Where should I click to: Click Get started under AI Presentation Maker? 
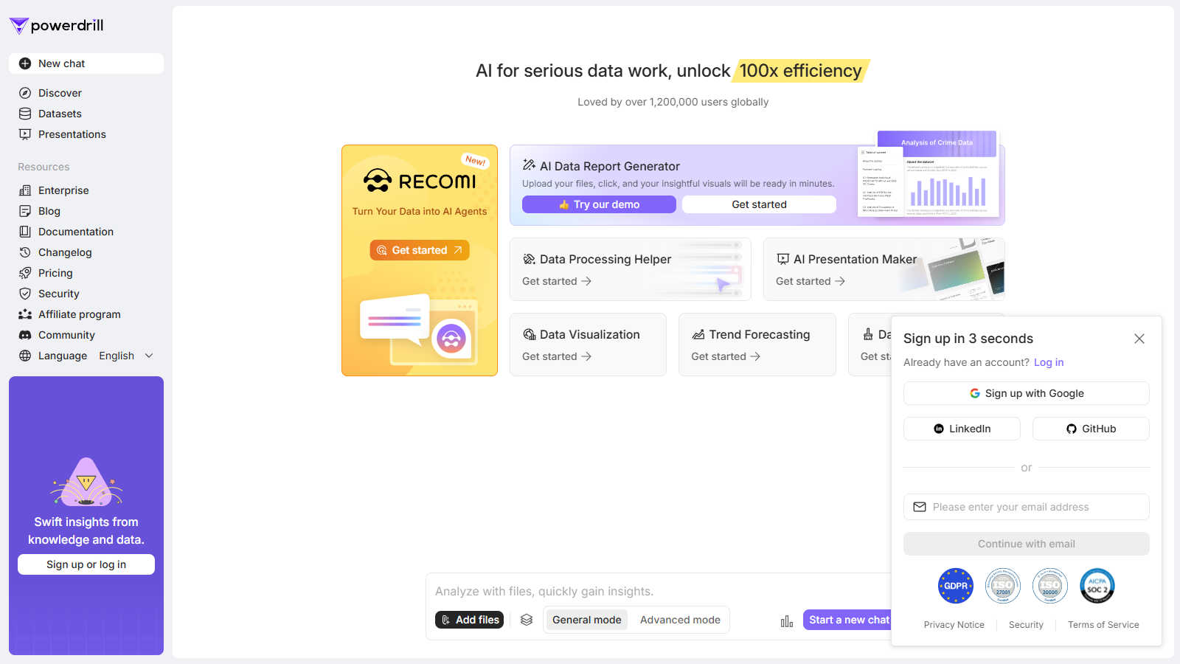click(x=811, y=281)
